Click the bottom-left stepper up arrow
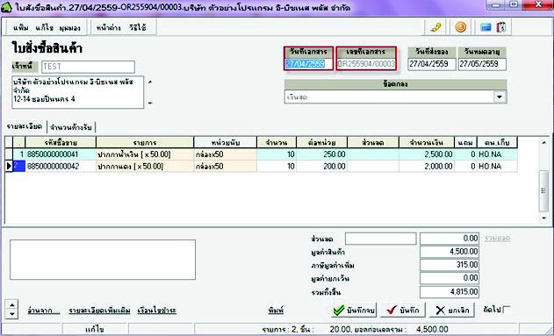 [12, 305]
